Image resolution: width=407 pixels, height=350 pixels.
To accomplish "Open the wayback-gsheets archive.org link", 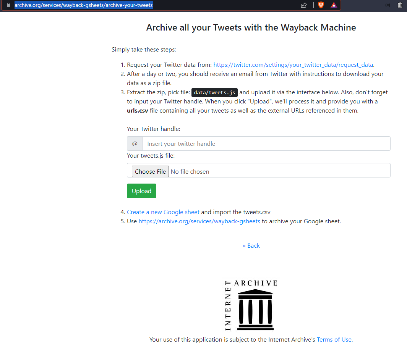I will tap(199, 221).
